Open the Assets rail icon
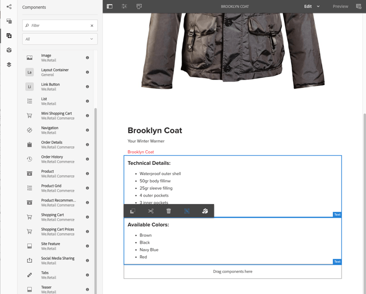Viewport: 366px width, 294px height. 9,21
